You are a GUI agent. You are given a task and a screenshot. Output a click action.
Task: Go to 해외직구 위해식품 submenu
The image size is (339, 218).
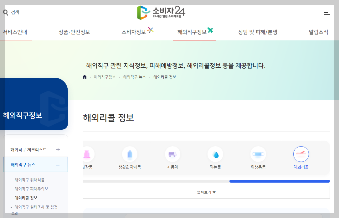(29, 180)
